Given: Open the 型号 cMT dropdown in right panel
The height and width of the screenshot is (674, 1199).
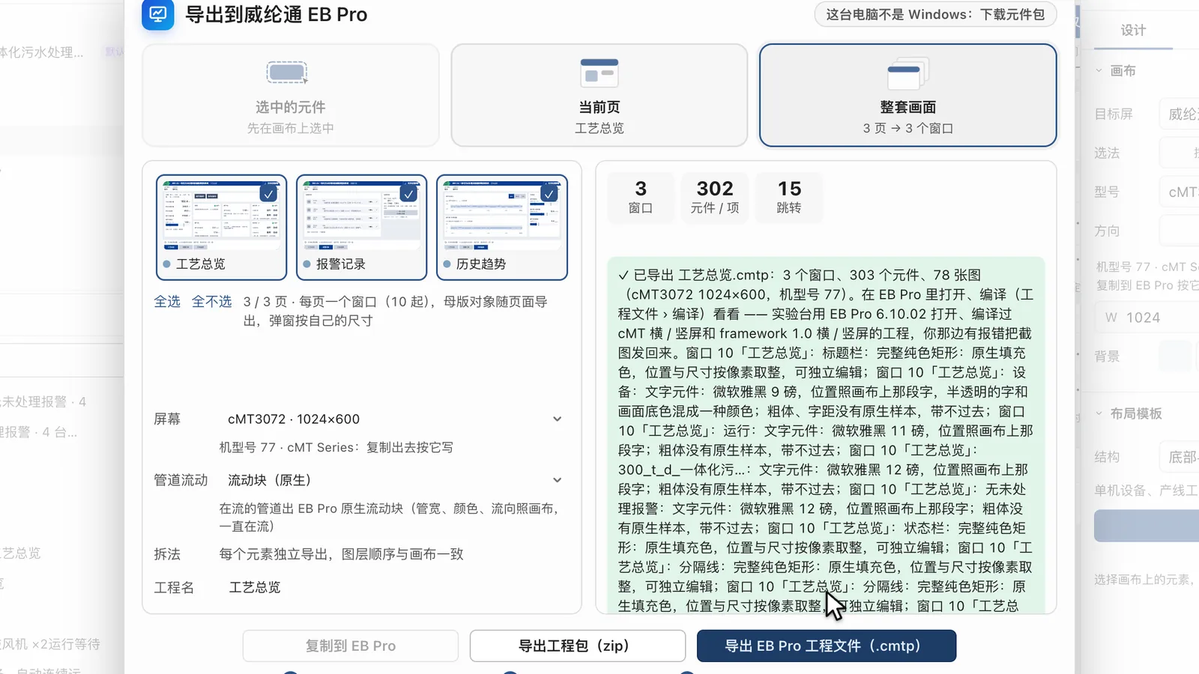Looking at the screenshot, I should coord(1180,192).
